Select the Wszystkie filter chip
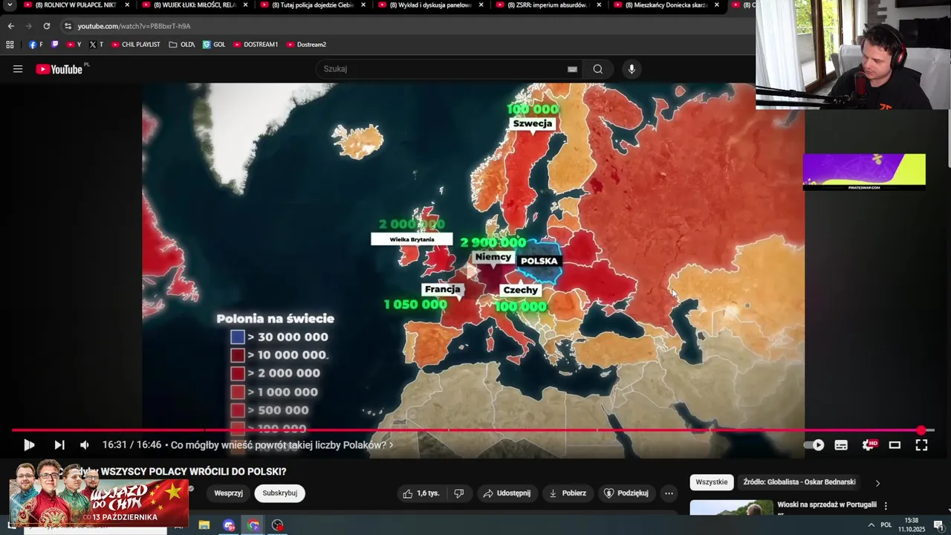 click(712, 482)
